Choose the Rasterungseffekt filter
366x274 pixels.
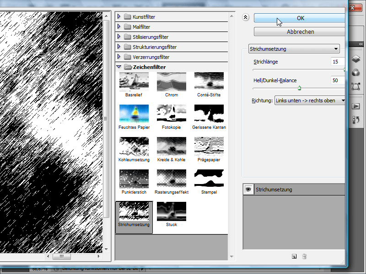[171, 179]
